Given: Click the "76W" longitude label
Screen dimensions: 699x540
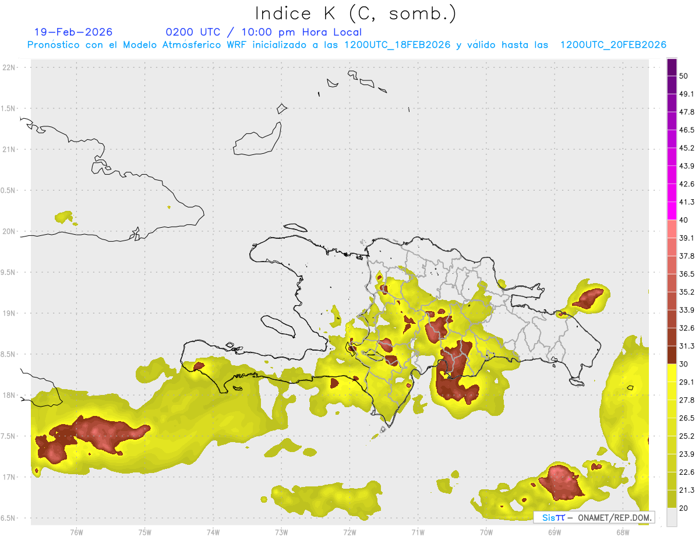Looking at the screenshot, I should pyautogui.click(x=76, y=532).
